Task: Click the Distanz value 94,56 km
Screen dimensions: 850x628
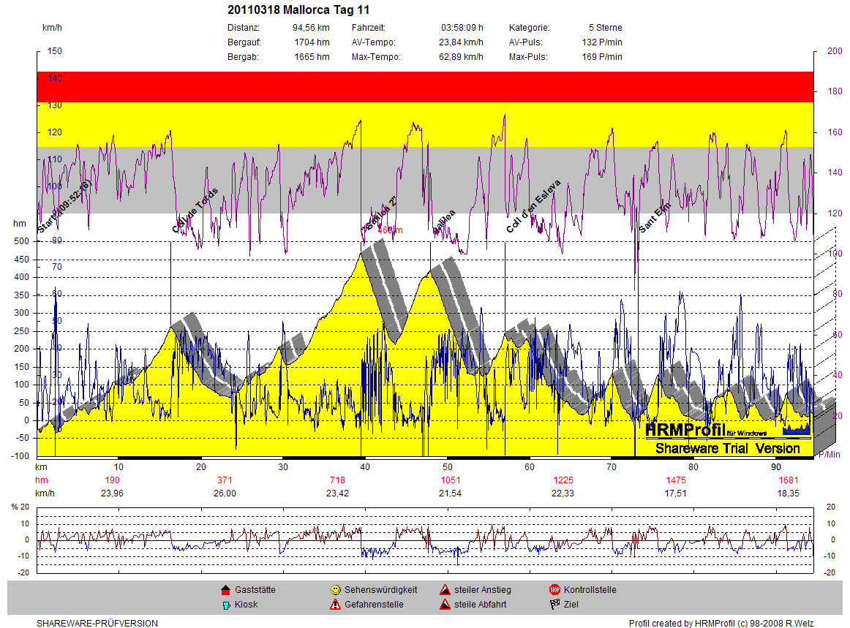Action: point(311,28)
